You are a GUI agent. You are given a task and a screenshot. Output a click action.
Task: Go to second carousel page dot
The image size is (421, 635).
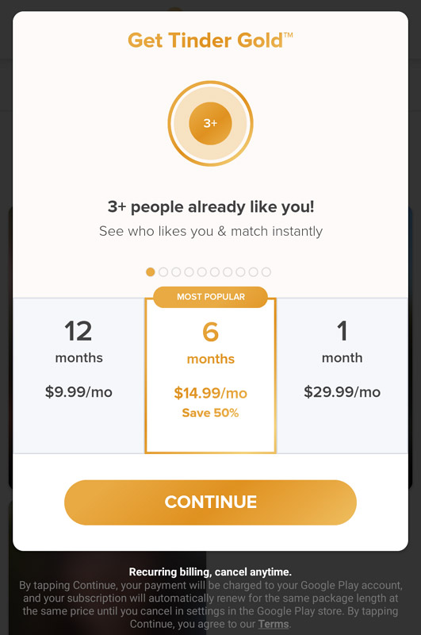(163, 271)
